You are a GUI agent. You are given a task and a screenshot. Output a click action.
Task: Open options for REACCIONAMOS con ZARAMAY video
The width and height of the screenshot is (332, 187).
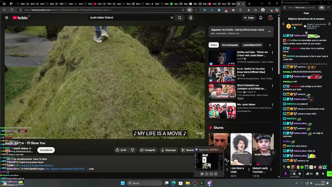point(272,86)
